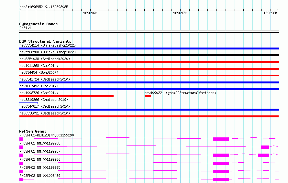
Task: Select the 2q31.1 band label
Action: click(25, 28)
